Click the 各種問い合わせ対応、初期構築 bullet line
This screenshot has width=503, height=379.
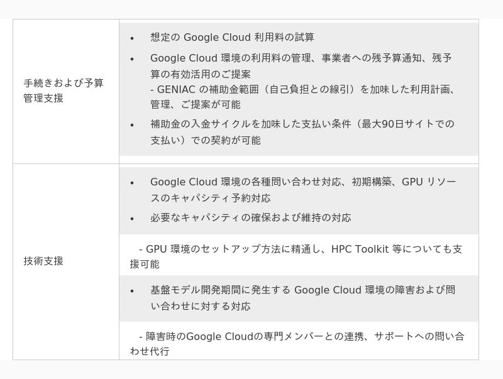[303, 182]
